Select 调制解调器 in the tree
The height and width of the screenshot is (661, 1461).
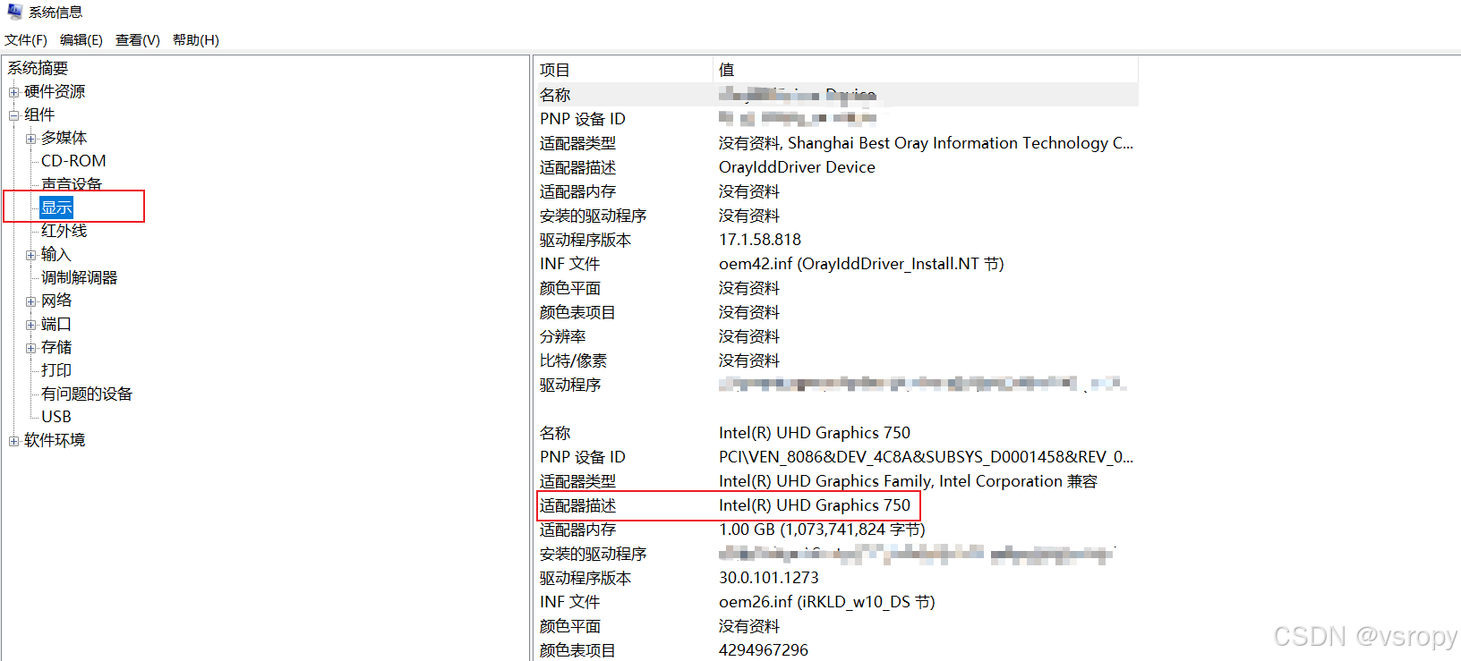[79, 277]
